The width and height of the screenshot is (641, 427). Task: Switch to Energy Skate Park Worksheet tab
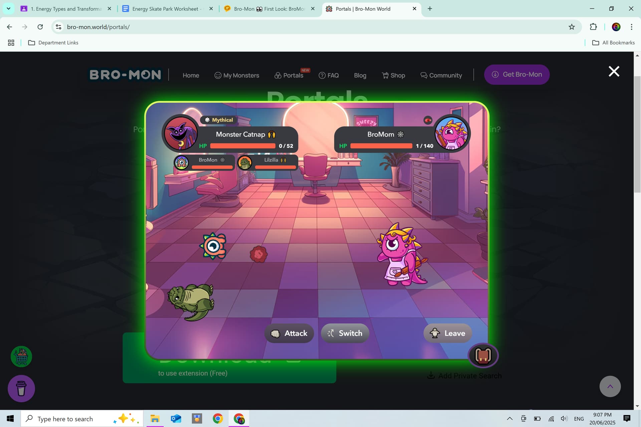click(165, 9)
